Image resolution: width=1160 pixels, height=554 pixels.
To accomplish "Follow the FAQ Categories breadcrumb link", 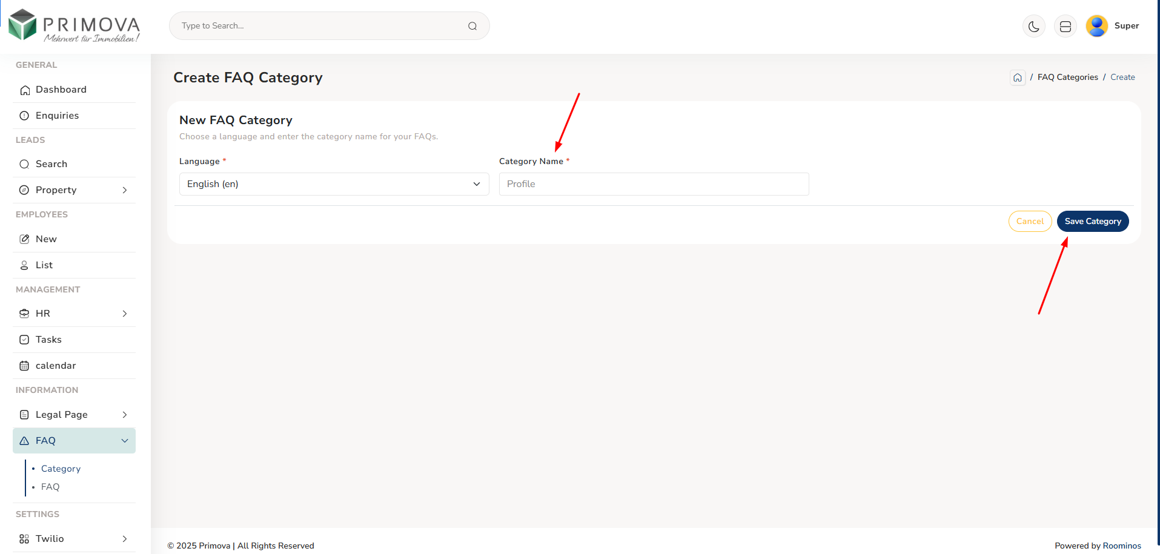I will [x=1067, y=77].
